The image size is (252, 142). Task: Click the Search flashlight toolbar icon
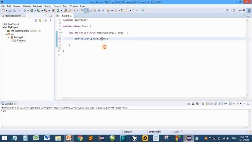click(74, 11)
